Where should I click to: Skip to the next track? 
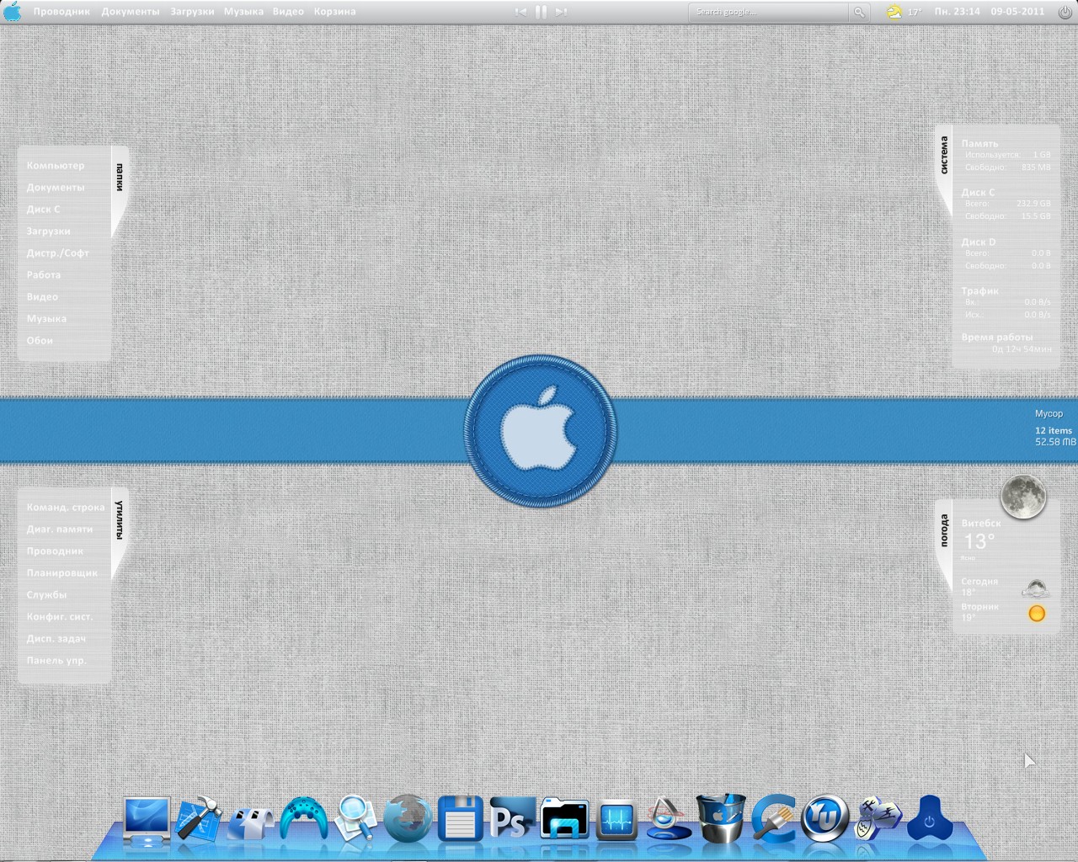[x=561, y=12]
